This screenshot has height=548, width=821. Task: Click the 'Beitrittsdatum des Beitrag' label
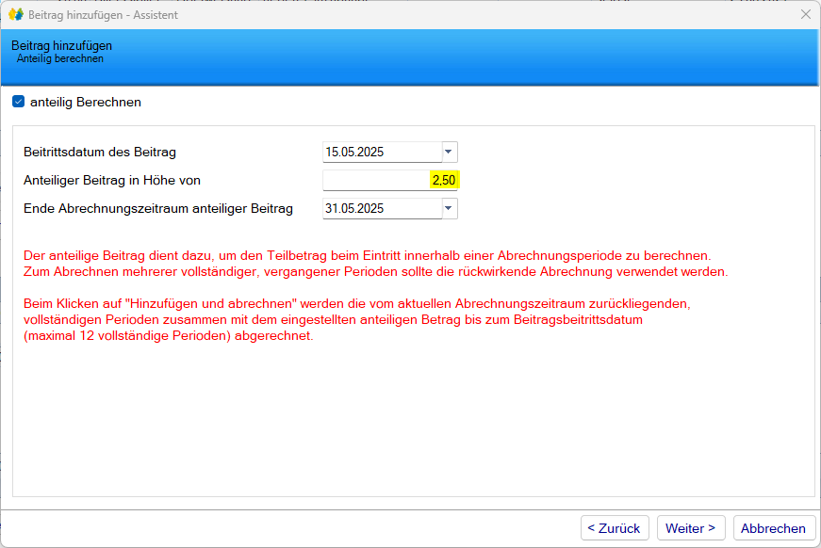[100, 152]
